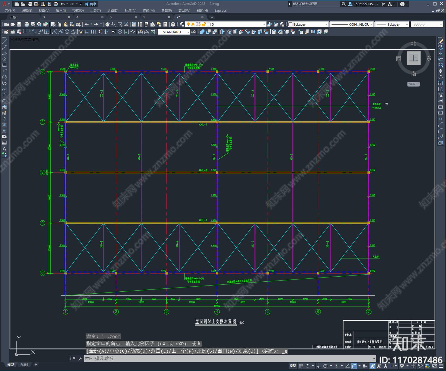The width and height of the screenshot is (446, 371).
Task: Click the WCS button under ViewCube
Action: pyautogui.click(x=413, y=84)
